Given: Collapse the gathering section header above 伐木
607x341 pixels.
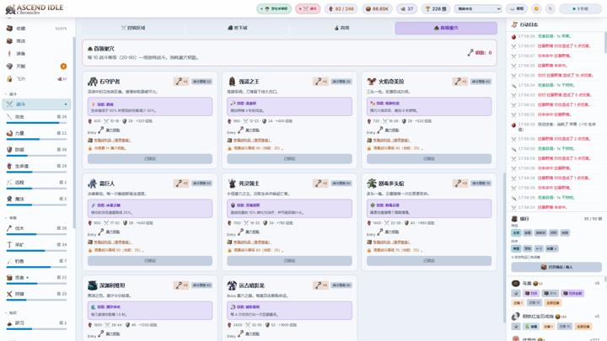Looking at the screenshot, I should pyautogui.click(x=11, y=218).
